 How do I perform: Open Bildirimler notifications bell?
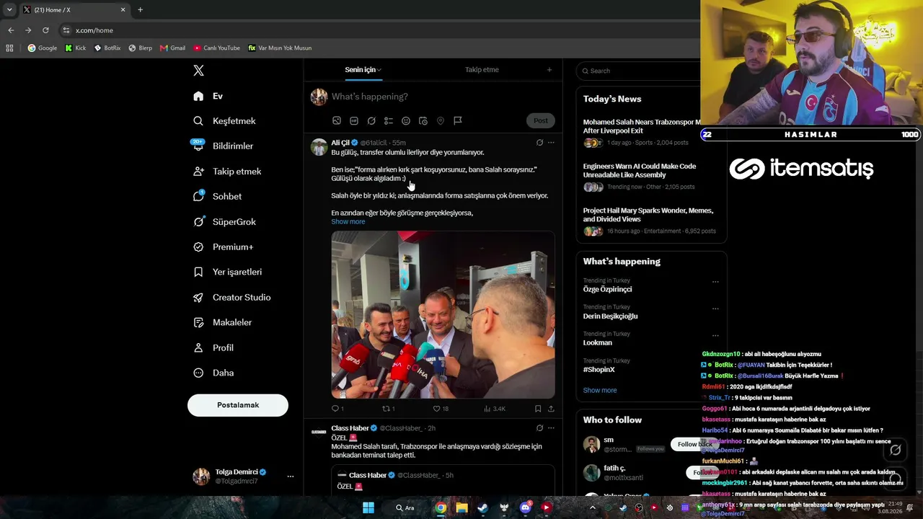(x=198, y=146)
